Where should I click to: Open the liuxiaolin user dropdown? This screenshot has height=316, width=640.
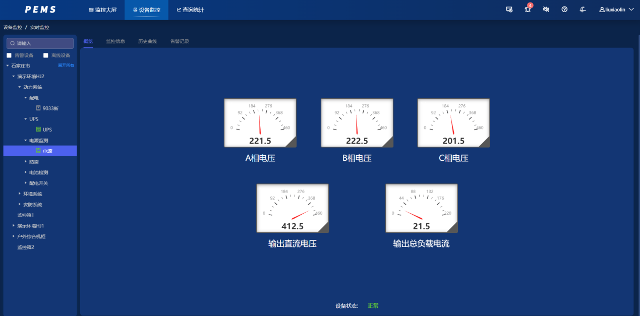616,10
